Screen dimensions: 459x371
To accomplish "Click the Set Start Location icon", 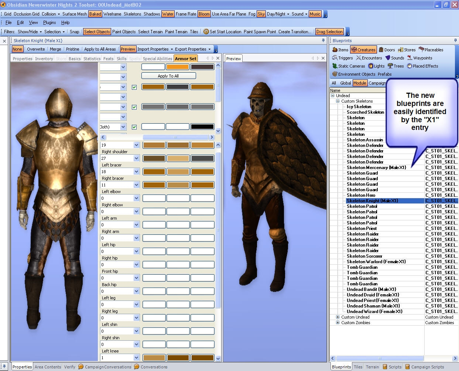I will [206, 32].
